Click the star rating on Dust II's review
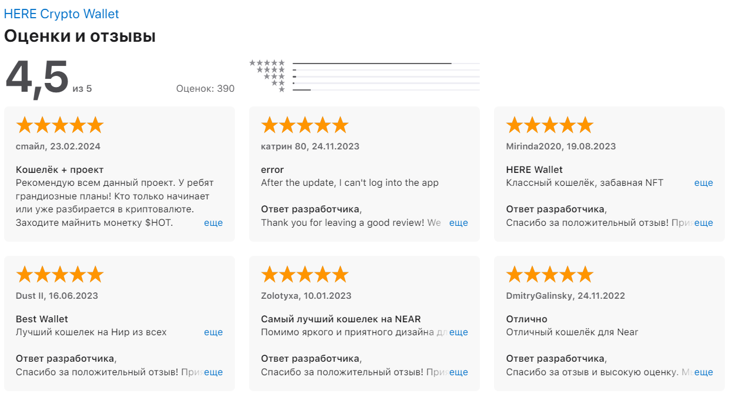Image resolution: width=736 pixels, height=397 pixels. [x=59, y=275]
